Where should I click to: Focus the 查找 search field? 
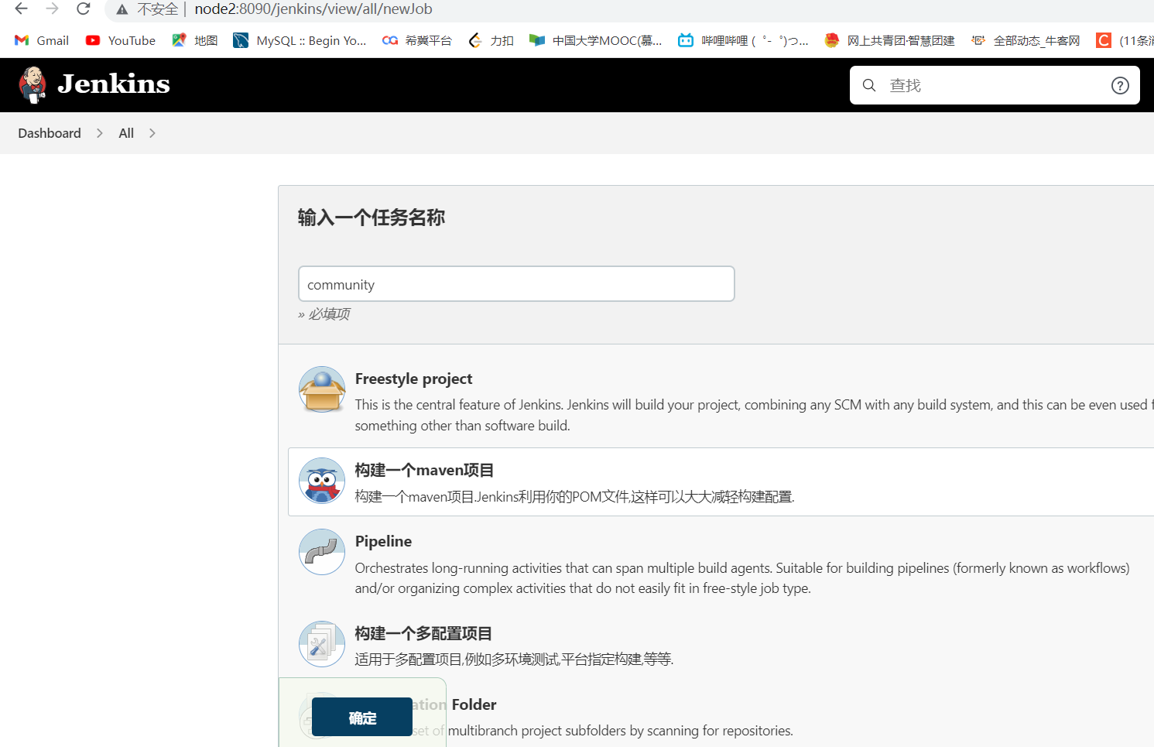pyautogui.click(x=995, y=85)
